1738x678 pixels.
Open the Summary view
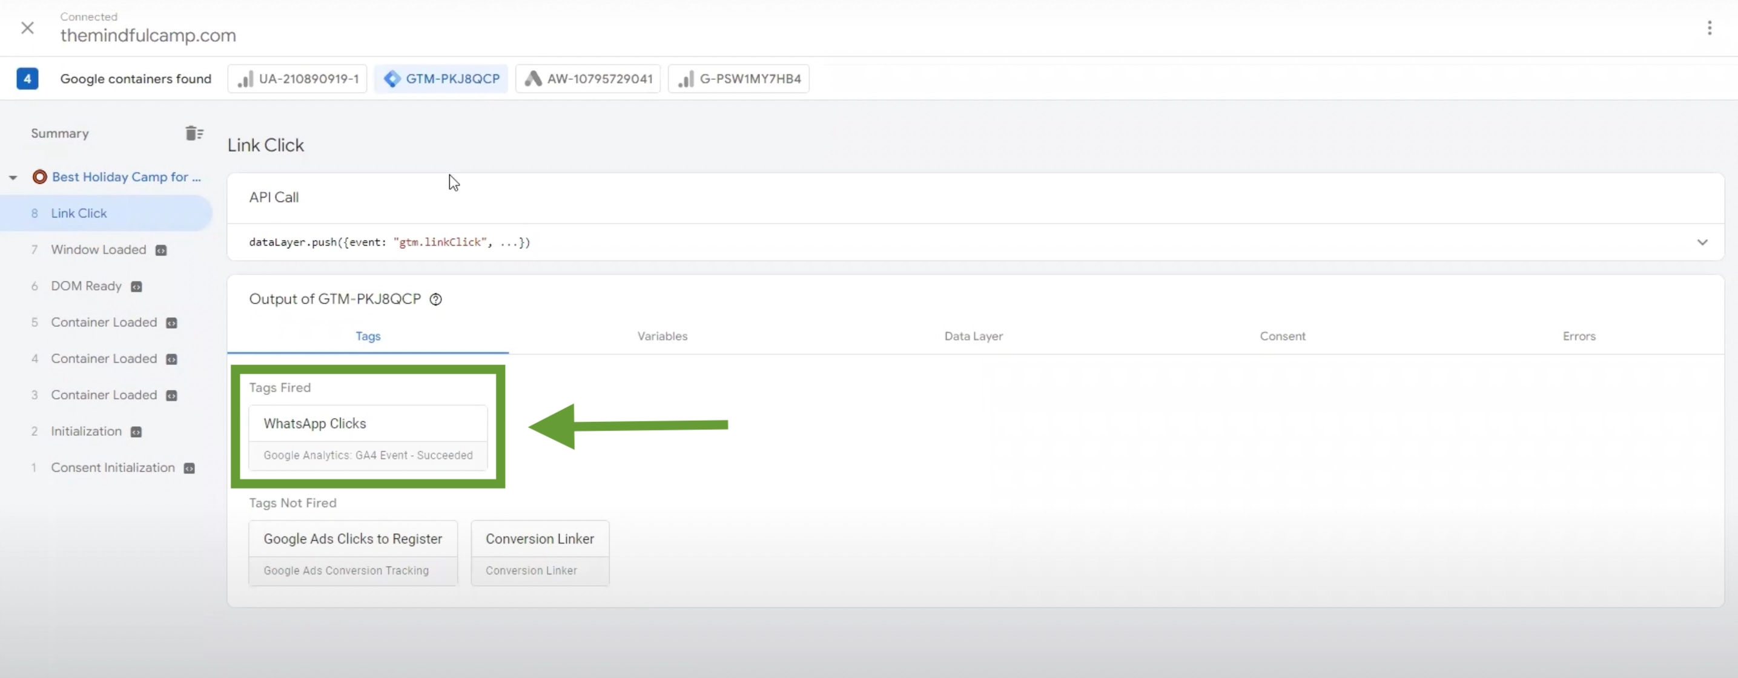[x=60, y=133]
